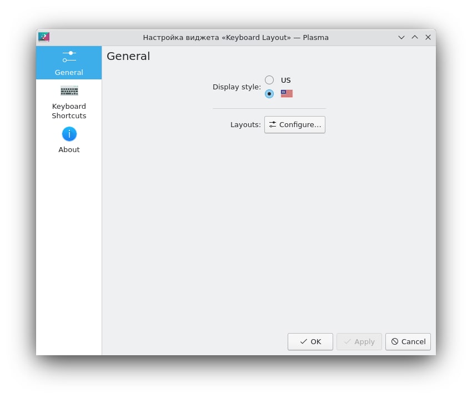Viewport: 472px width, 398px height.
Task: Click the Display style label
Action: tap(237, 87)
